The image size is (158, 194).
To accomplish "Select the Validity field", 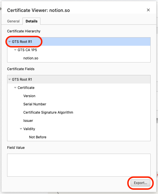I will click(79, 129).
